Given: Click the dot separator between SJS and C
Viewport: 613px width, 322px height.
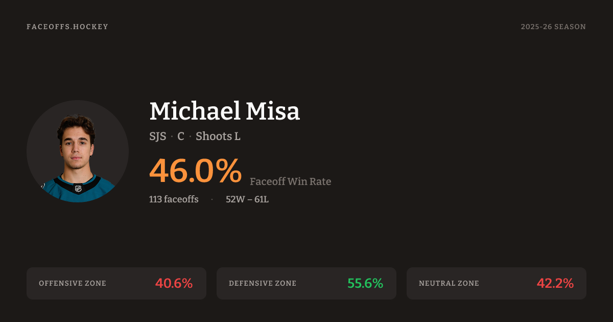Looking at the screenshot, I should point(172,137).
